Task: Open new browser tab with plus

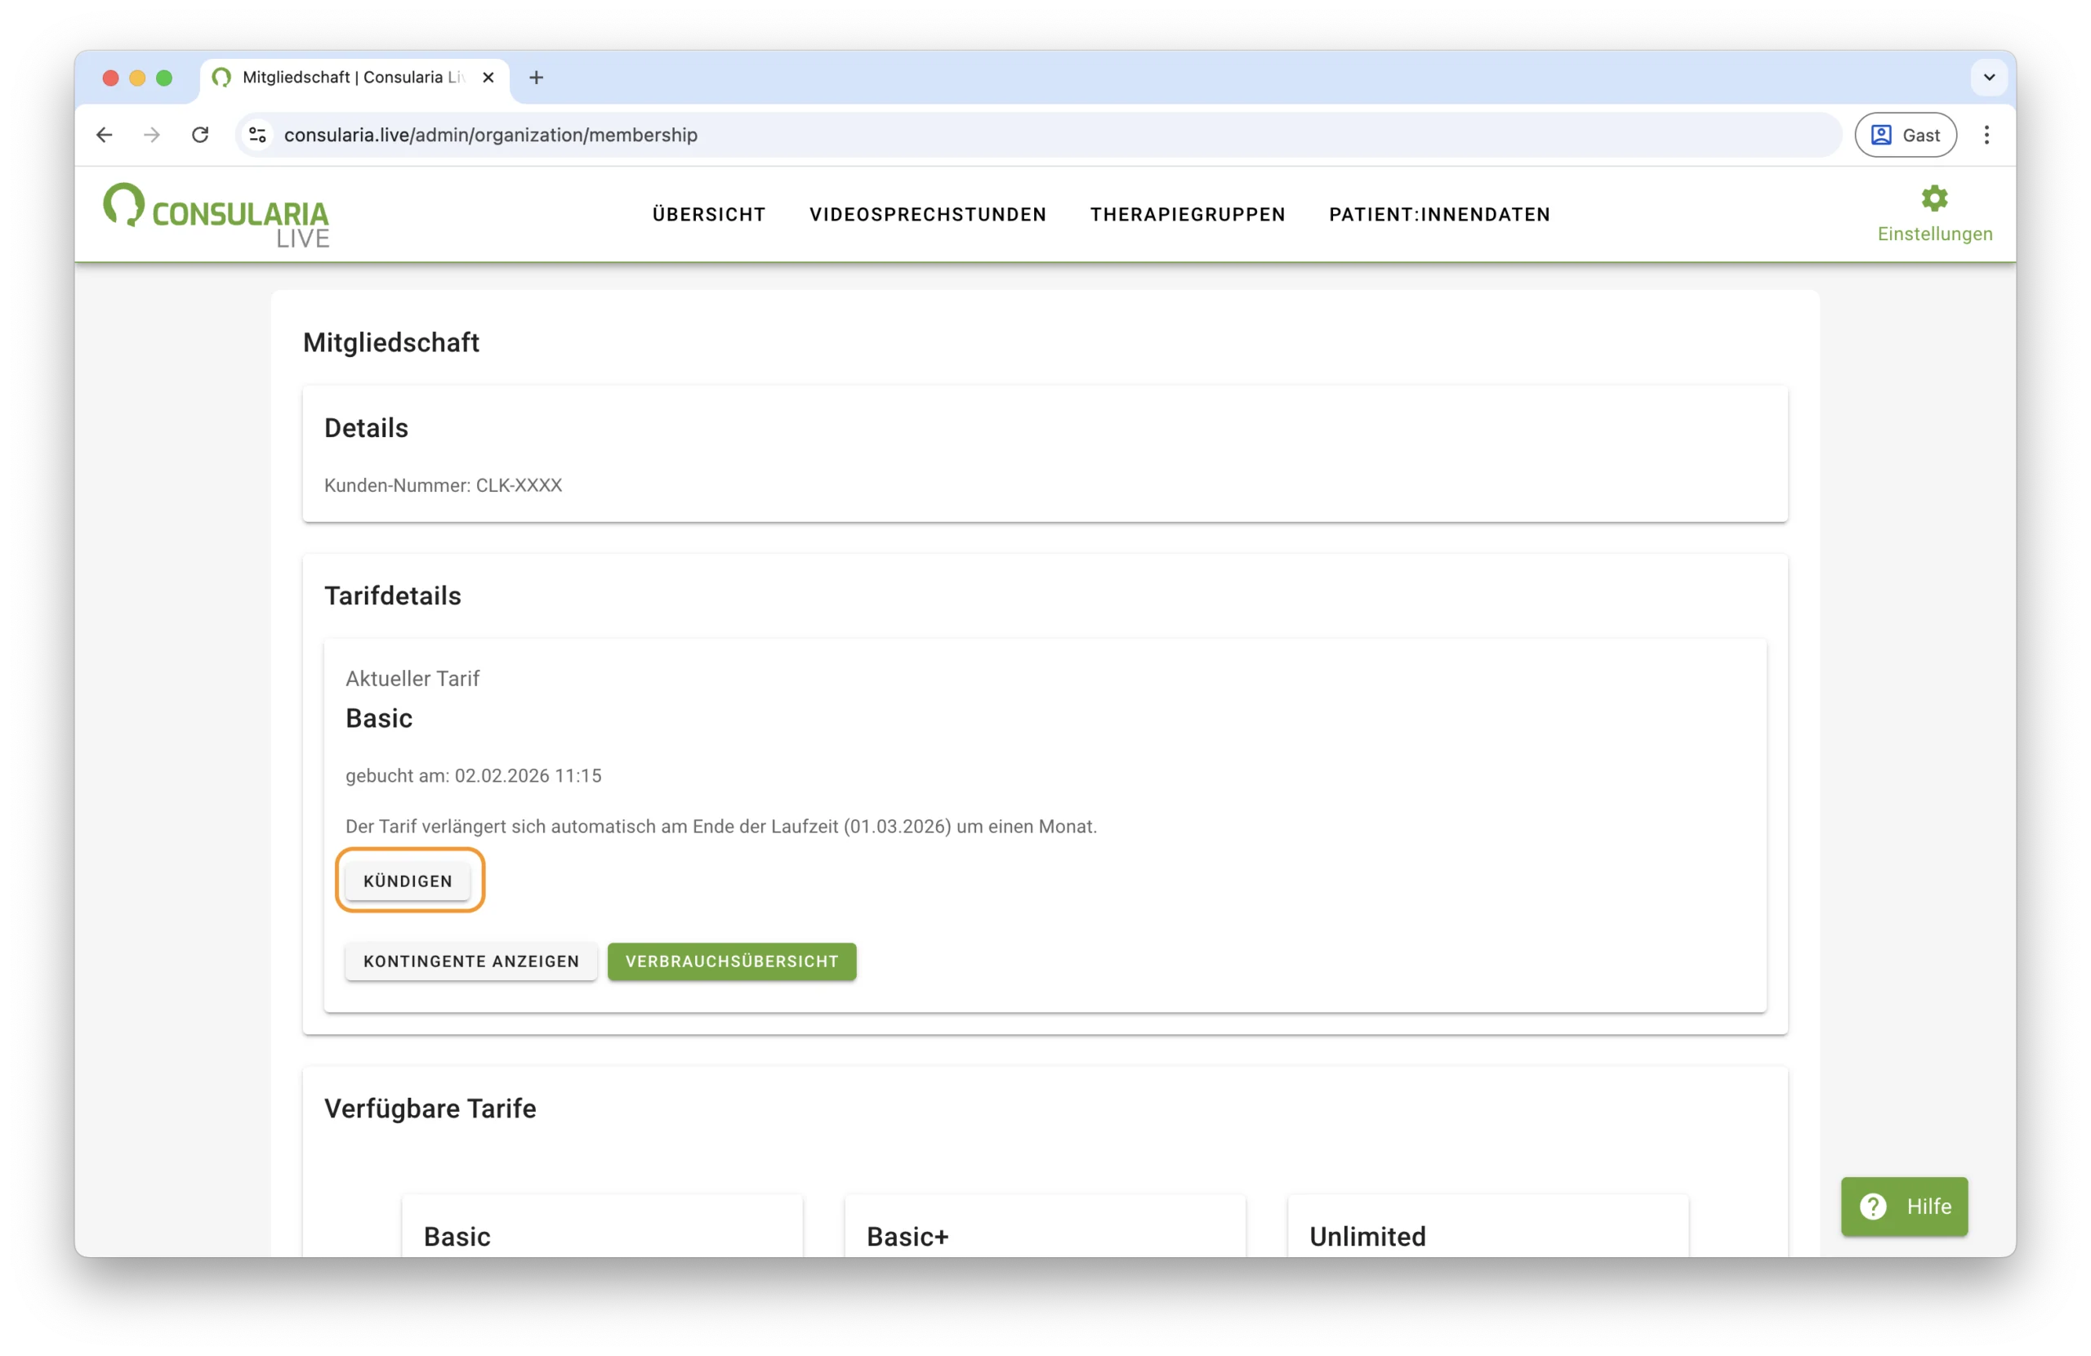Action: point(536,78)
